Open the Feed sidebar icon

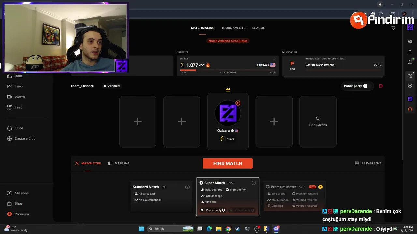pyautogui.click(x=9, y=107)
